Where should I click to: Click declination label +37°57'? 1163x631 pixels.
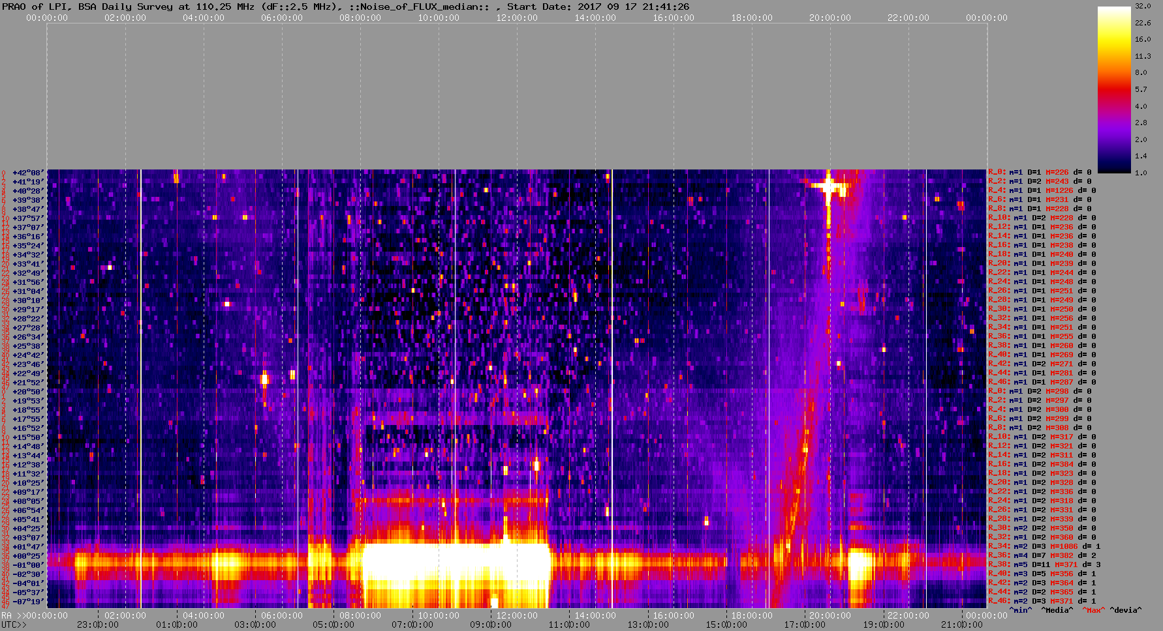[28, 218]
